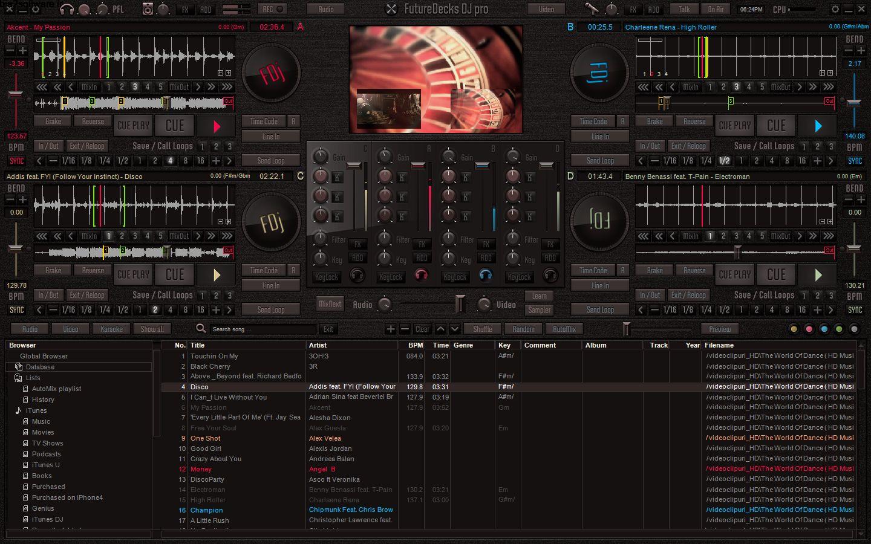Select the Video tab near the library
The image size is (871, 544).
[71, 329]
